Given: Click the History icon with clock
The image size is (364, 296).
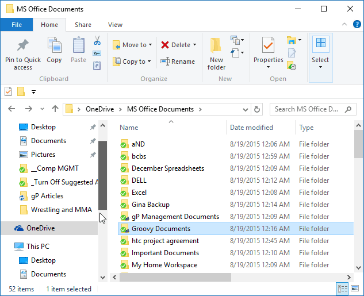Looking at the screenshot, I should tap(292, 66).
